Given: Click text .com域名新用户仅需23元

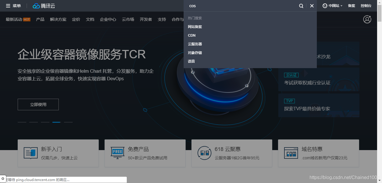Looking at the screenshot, I should point(324,158).
